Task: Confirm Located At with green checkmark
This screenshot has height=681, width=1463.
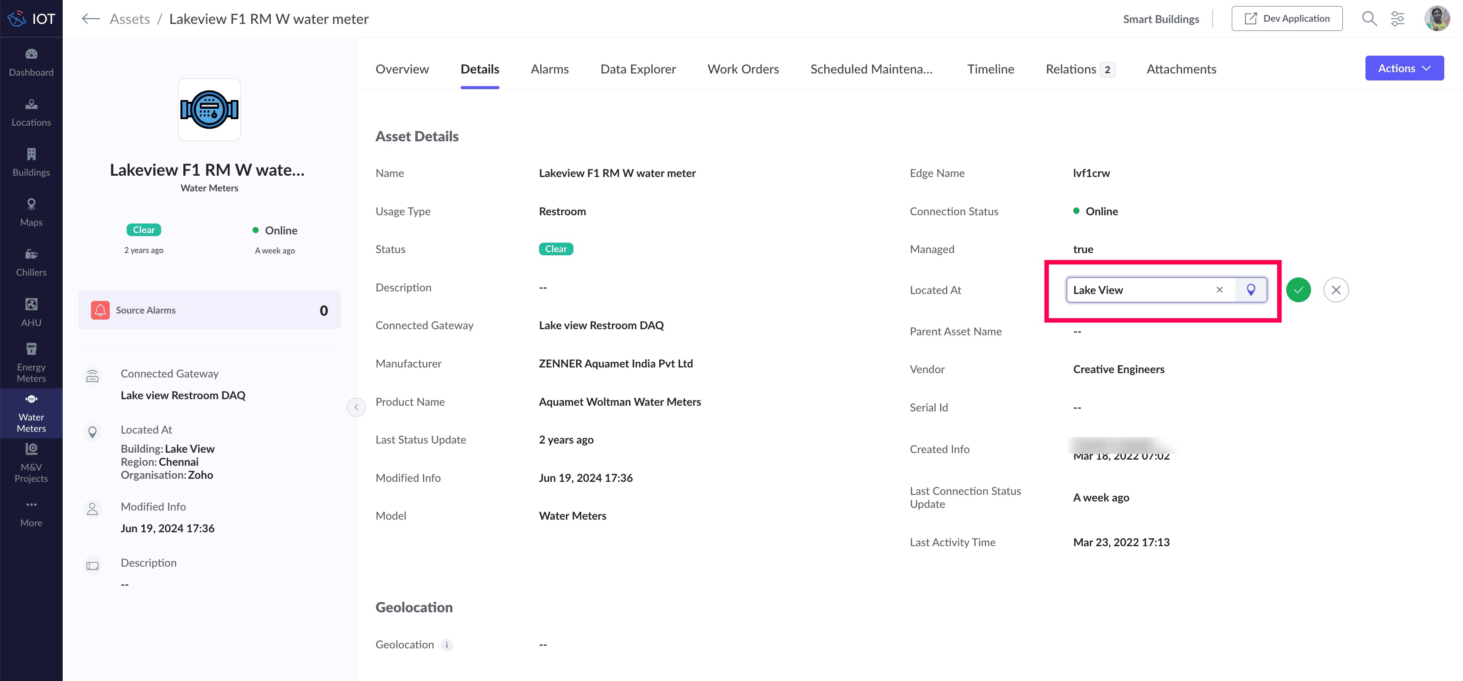Action: pyautogui.click(x=1298, y=290)
